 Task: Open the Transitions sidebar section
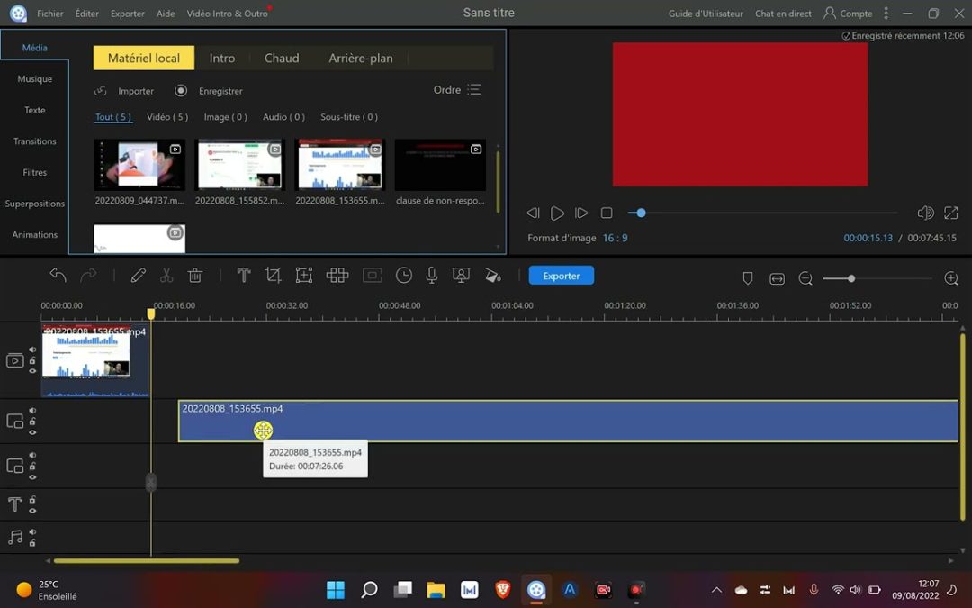coord(35,141)
